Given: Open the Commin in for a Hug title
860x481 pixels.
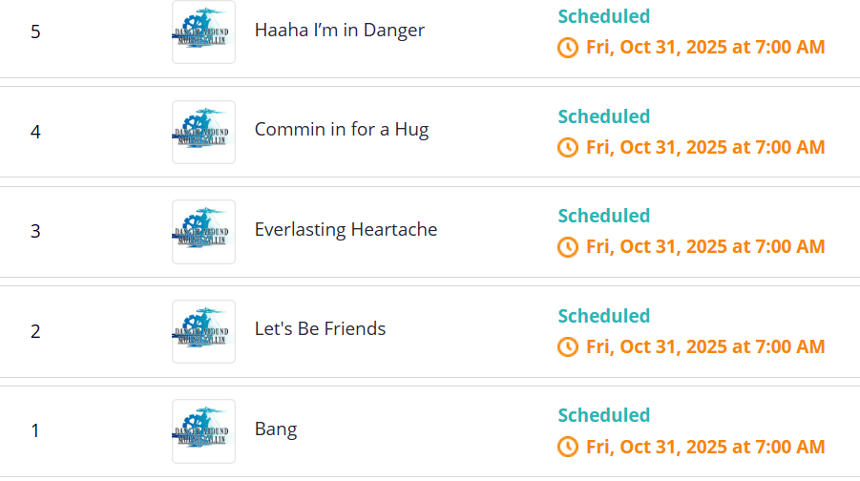Looking at the screenshot, I should click(x=341, y=130).
